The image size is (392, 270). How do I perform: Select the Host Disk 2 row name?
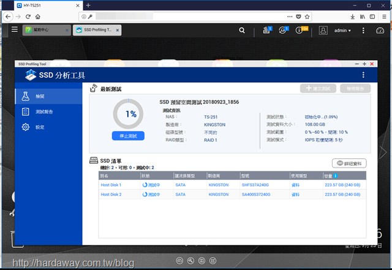pos(111,195)
